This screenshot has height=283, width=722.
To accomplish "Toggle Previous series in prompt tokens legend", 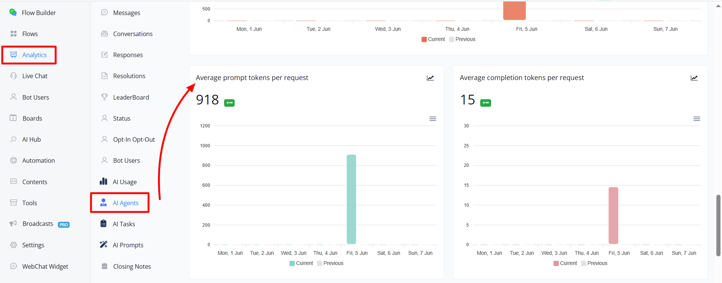I will [x=330, y=263].
